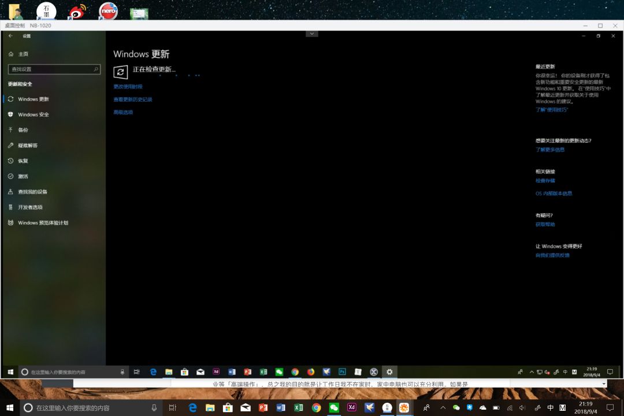Click the 查找设置 search field
624x416 pixels.
[x=54, y=69]
